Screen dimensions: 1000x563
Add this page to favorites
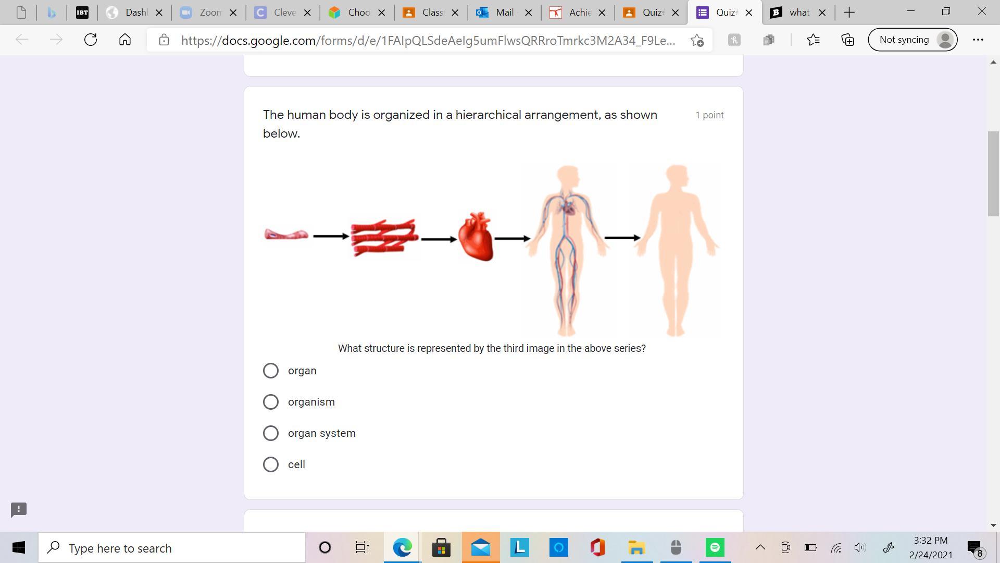(697, 40)
